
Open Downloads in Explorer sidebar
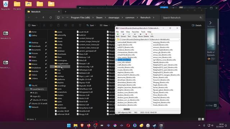(35, 46)
